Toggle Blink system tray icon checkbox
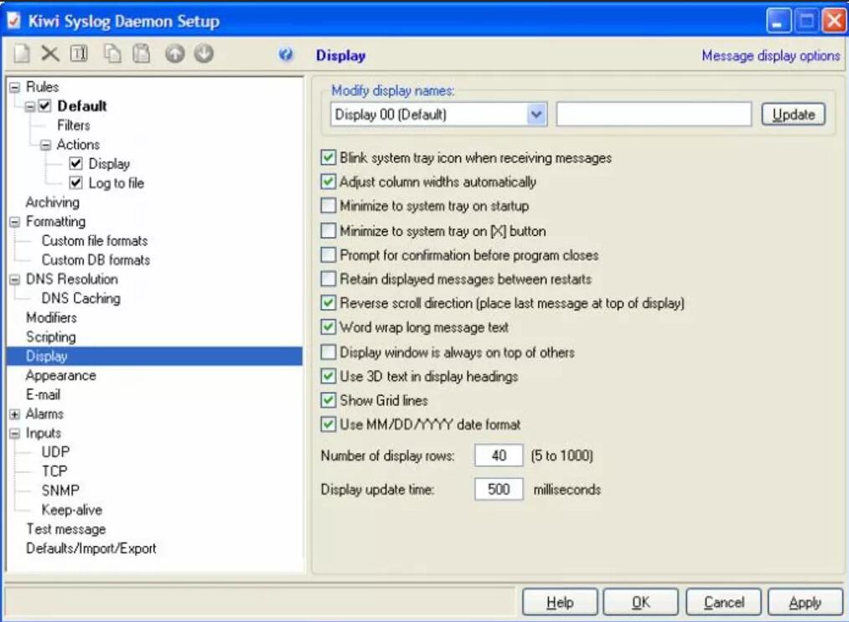The image size is (849, 622). click(329, 157)
